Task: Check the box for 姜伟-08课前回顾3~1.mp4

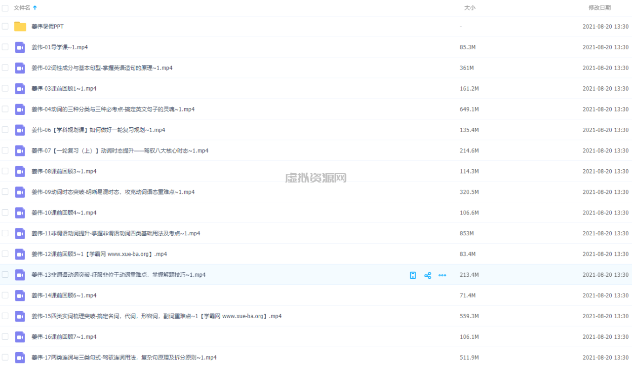Action: tap(5, 172)
